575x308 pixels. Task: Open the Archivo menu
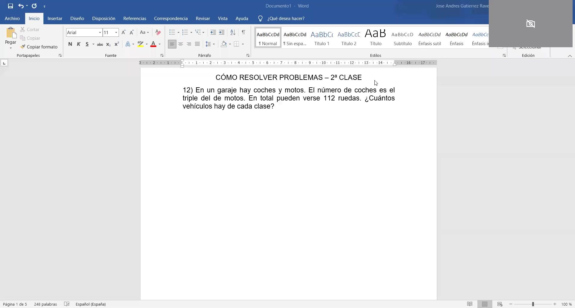[12, 19]
